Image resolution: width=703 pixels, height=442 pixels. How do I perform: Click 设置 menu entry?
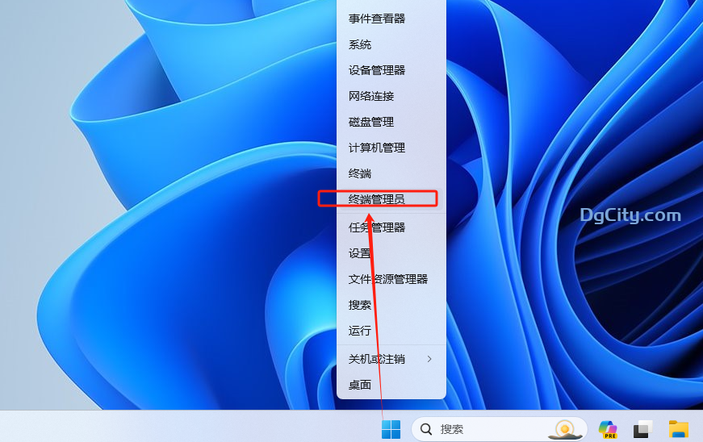click(x=391, y=253)
